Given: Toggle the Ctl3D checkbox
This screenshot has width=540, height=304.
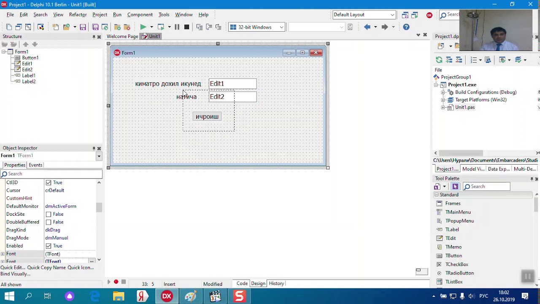Looking at the screenshot, I should [49, 182].
